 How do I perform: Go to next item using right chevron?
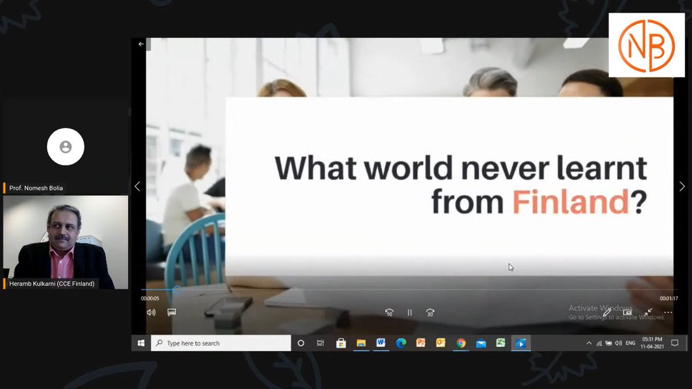click(x=682, y=186)
